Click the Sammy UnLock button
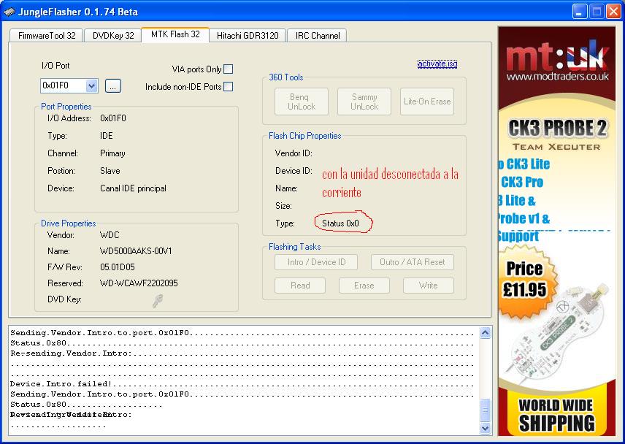This screenshot has width=625, height=444. (364, 102)
